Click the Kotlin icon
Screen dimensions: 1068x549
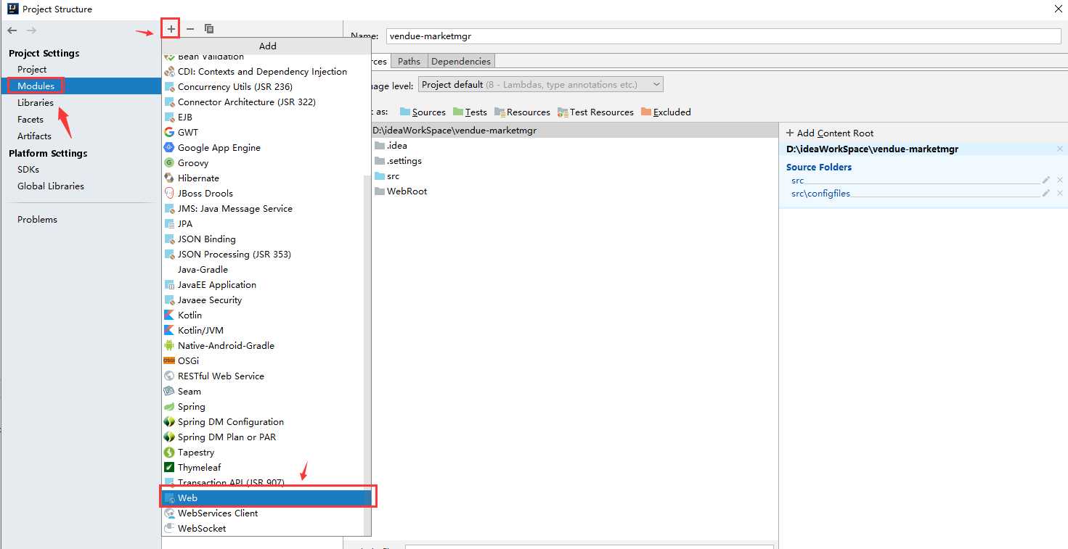point(169,315)
